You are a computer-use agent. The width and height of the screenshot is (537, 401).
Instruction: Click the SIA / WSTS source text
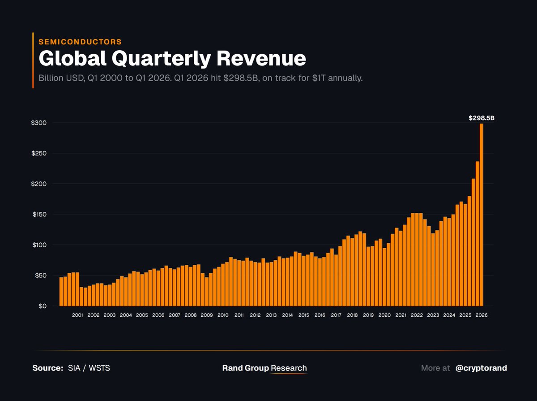[89, 368]
